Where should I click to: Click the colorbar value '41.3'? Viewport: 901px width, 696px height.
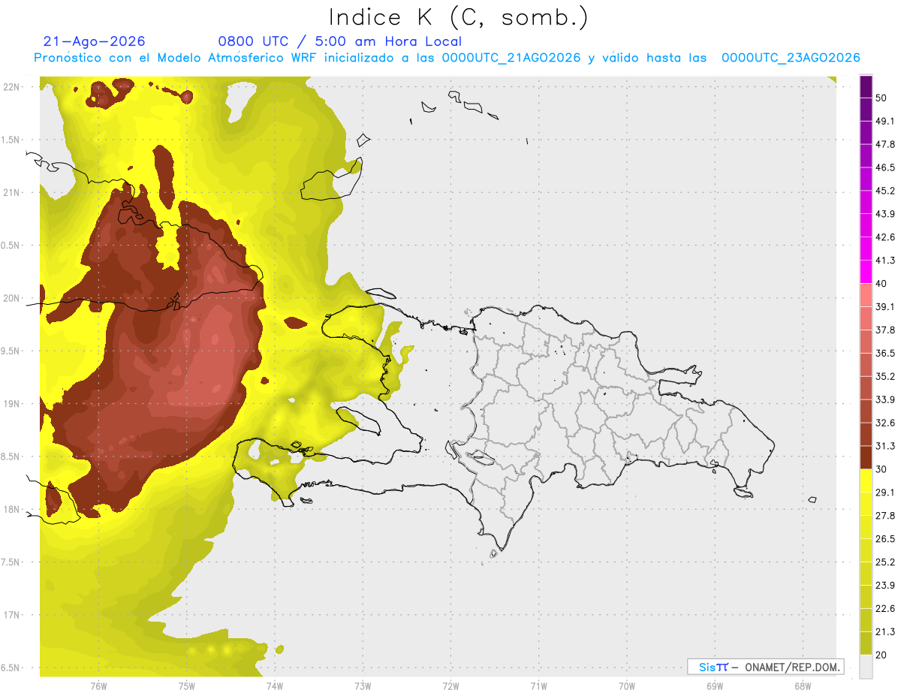coord(885,261)
